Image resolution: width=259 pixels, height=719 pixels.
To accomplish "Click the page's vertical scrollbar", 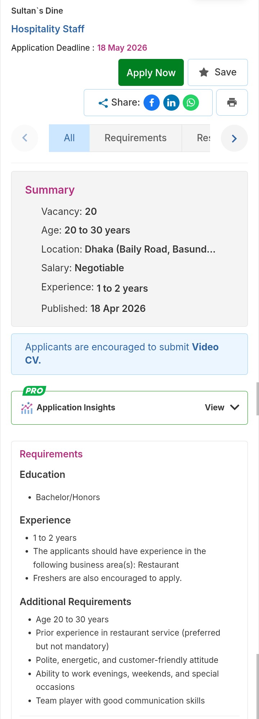I will pyautogui.click(x=257, y=399).
